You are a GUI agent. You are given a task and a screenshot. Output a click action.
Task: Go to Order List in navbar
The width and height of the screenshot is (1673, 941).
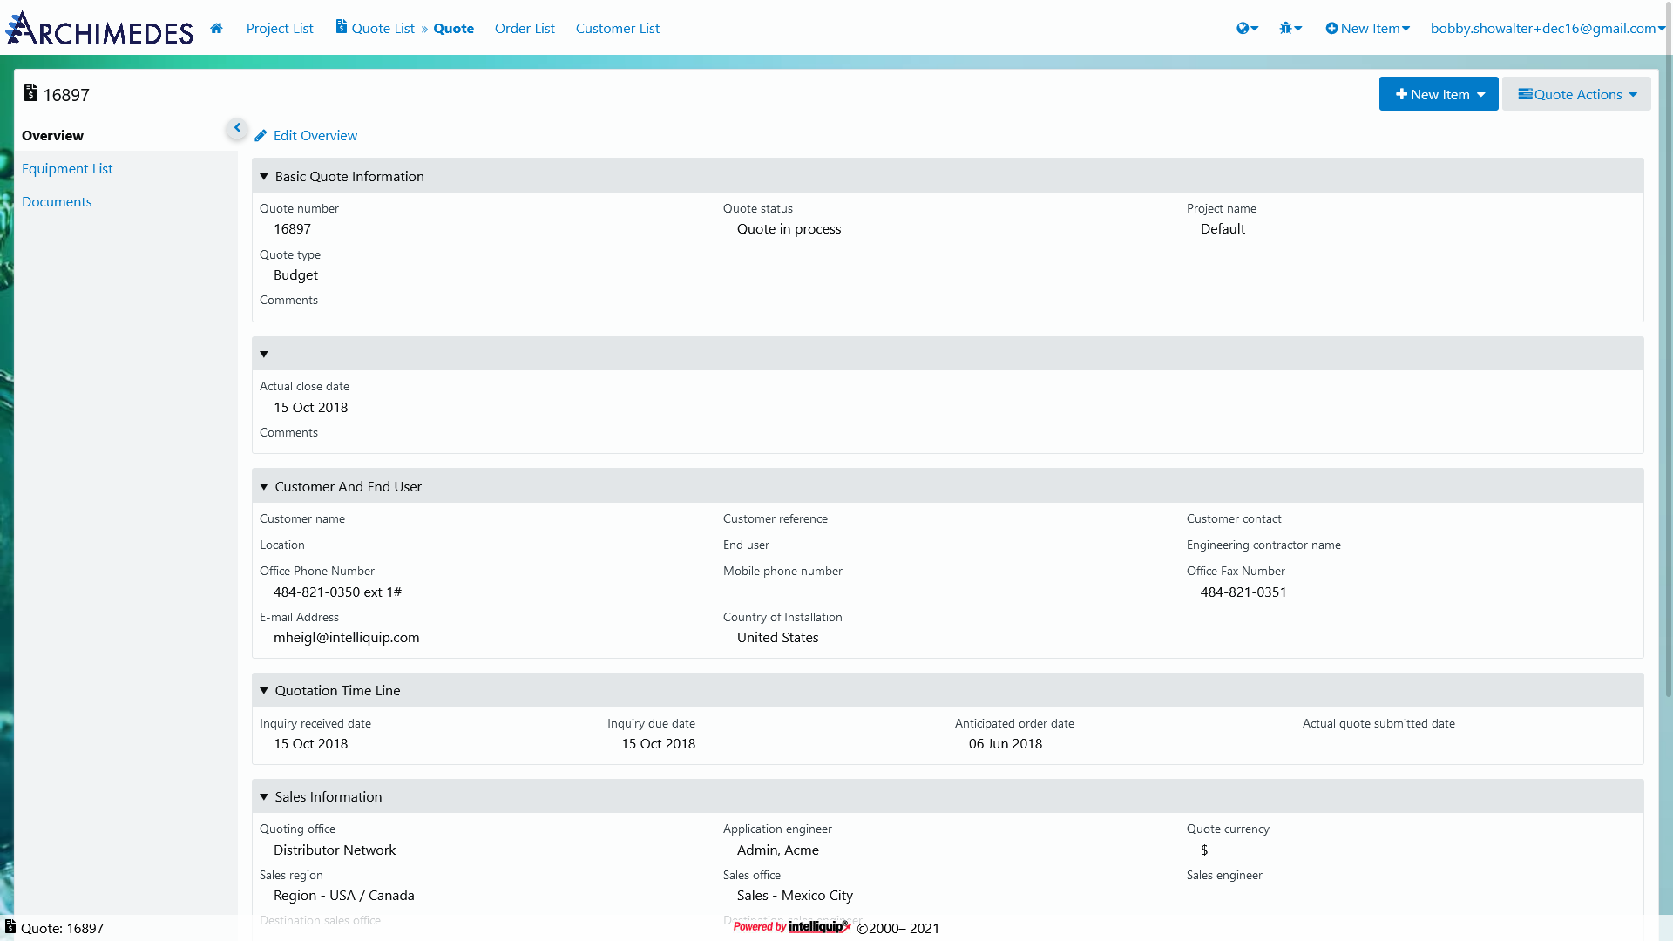tap(525, 28)
